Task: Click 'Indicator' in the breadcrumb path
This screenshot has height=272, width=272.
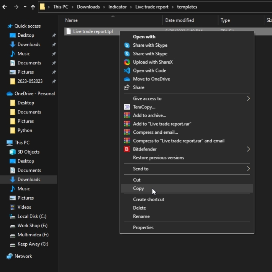Action: point(118,7)
